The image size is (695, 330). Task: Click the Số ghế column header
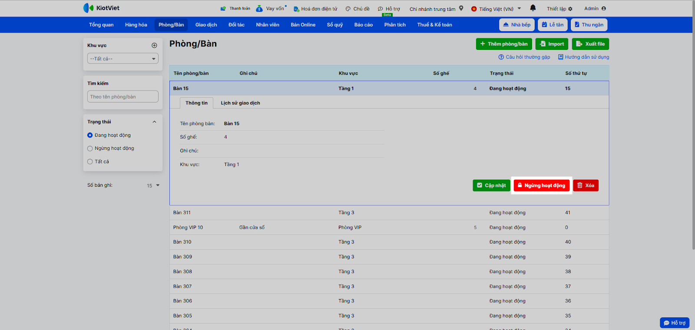(x=441, y=73)
